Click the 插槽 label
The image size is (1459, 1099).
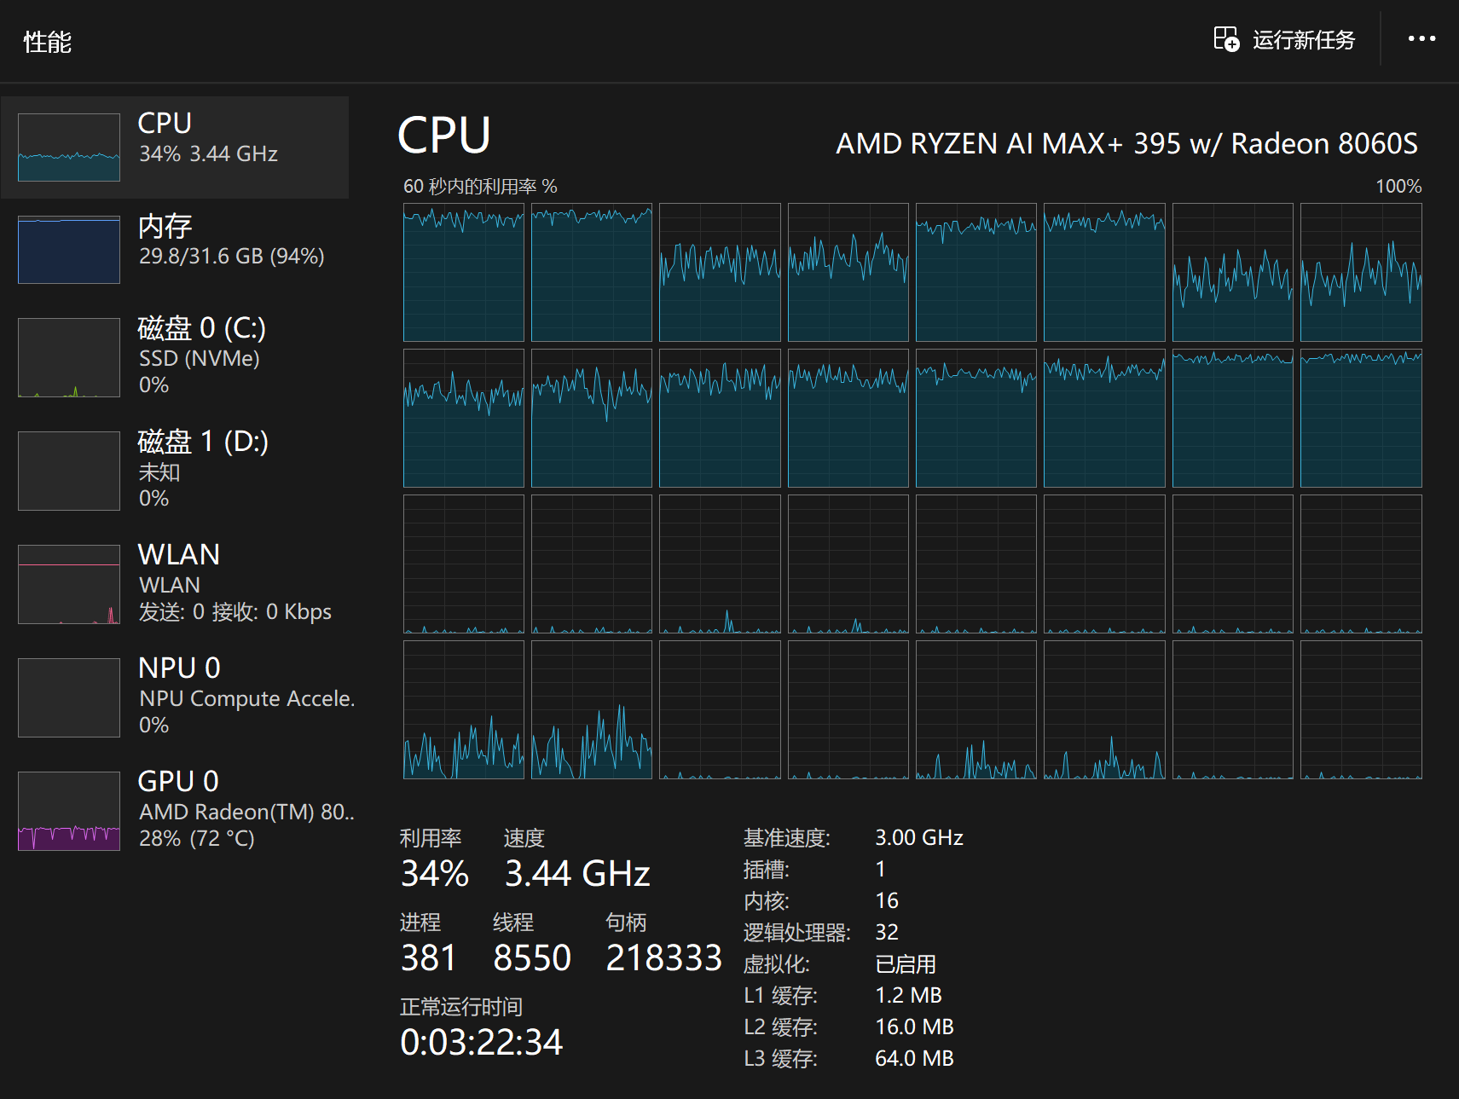[x=767, y=870]
